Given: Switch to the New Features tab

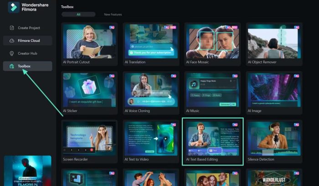Looking at the screenshot, I should 113,15.
